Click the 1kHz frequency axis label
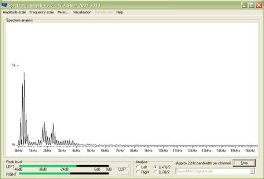The width and height of the screenshot is (264, 179). click(33, 150)
